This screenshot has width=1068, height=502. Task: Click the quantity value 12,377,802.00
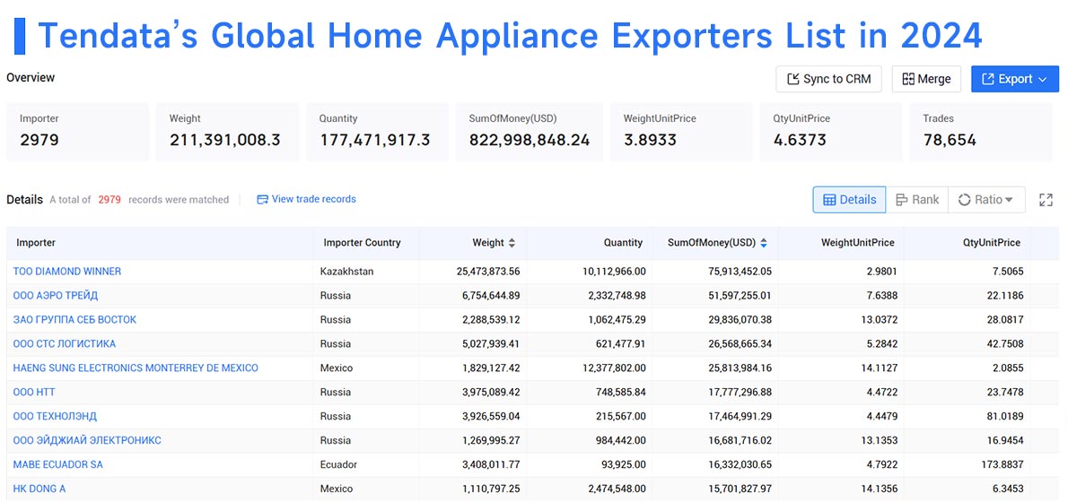click(x=617, y=368)
